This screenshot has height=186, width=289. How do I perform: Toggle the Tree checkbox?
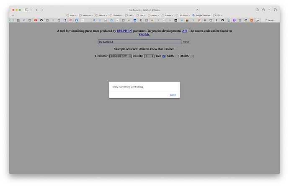tap(163, 56)
